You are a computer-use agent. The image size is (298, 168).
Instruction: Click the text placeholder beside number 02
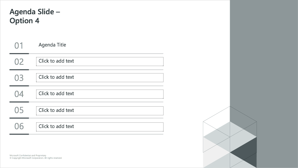(100, 61)
